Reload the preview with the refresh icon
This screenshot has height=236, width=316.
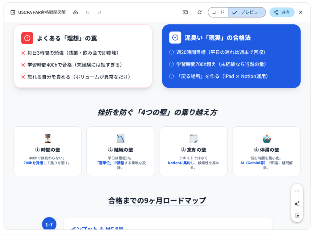[x=200, y=12]
